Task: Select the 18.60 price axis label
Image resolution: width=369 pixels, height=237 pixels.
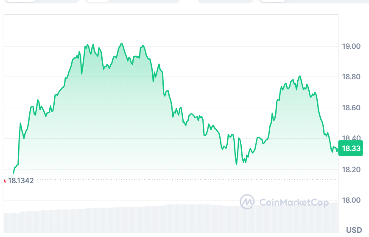Action: tap(351, 108)
